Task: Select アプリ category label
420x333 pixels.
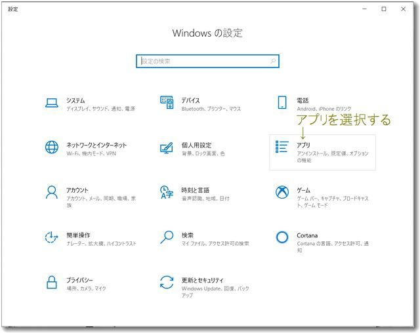Action: click(x=303, y=145)
